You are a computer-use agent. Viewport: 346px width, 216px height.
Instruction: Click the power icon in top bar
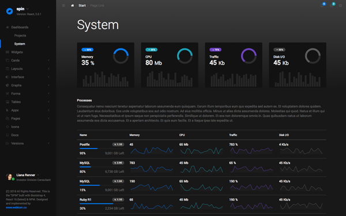340,6
